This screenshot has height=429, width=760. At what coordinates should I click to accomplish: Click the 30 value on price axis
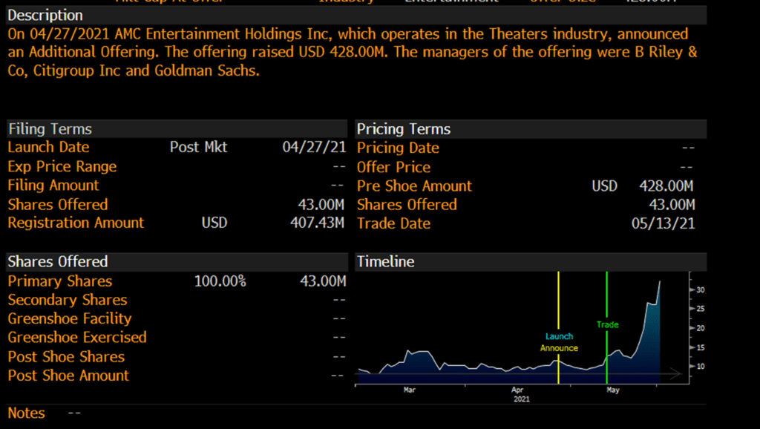(701, 290)
